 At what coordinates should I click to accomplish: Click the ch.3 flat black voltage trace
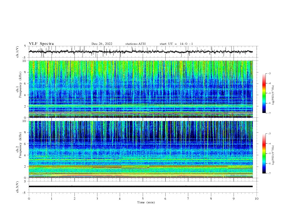pos(140,187)
